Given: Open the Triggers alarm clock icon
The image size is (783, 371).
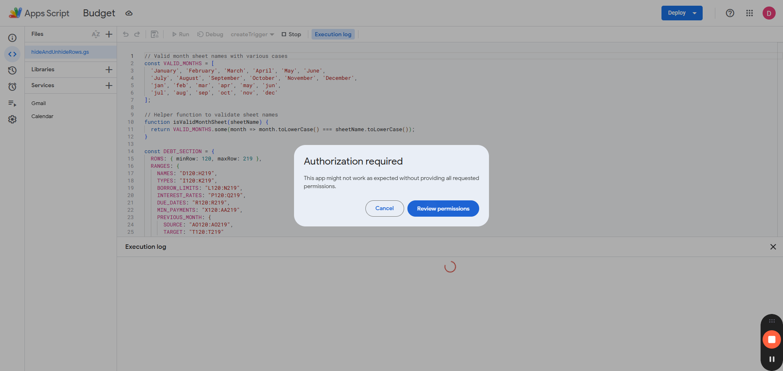Looking at the screenshot, I should click(x=12, y=87).
